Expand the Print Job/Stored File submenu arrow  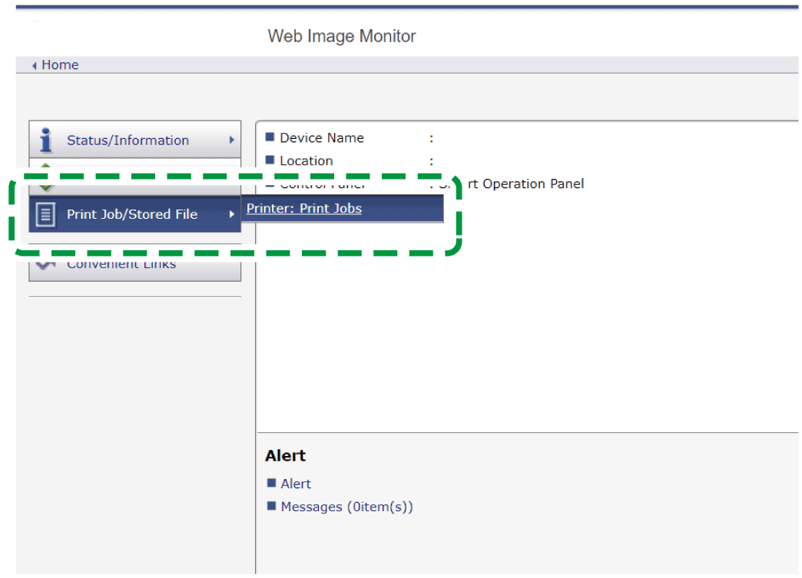(234, 214)
